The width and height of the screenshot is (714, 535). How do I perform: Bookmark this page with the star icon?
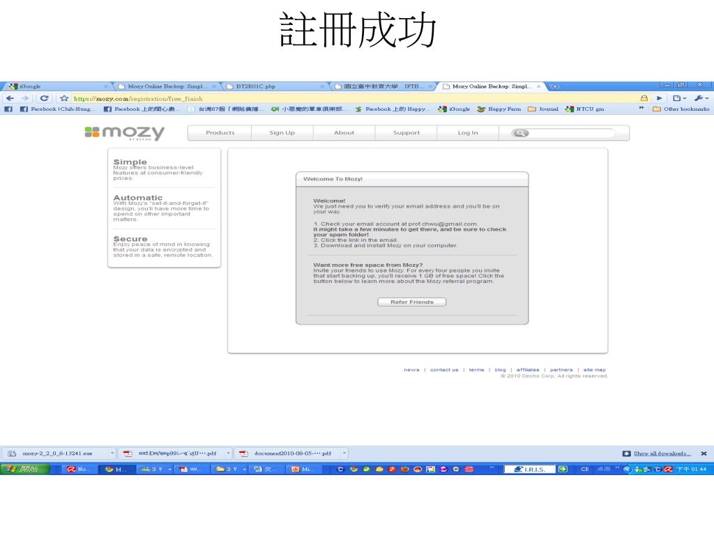click(x=64, y=98)
